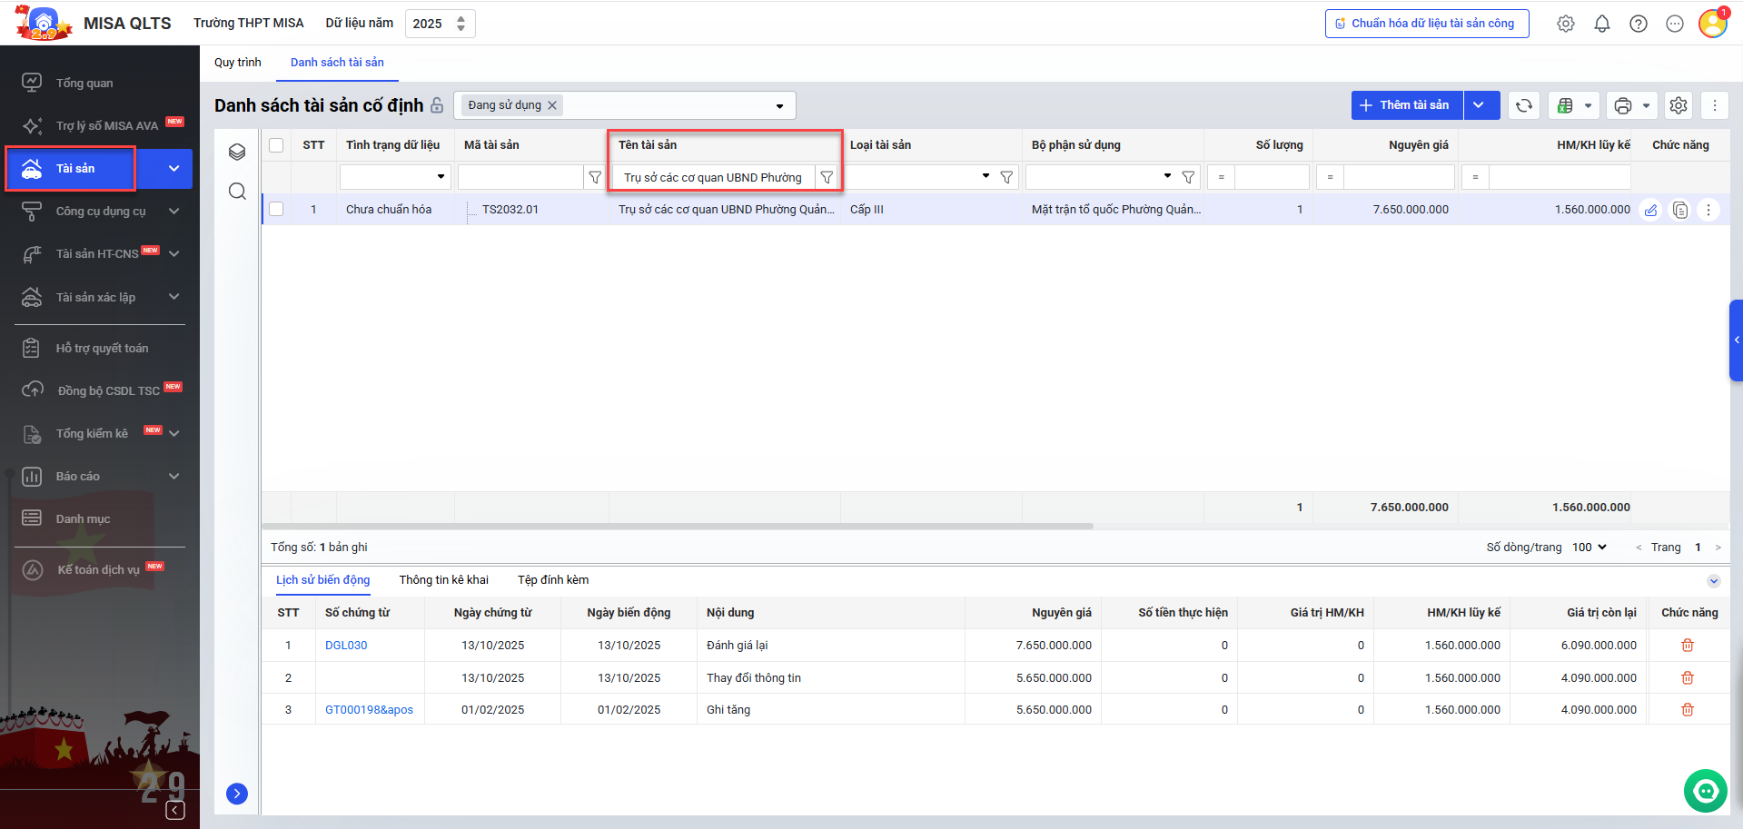Click the edit pencil icon for TS2032.01
1743x829 pixels.
pyautogui.click(x=1650, y=211)
